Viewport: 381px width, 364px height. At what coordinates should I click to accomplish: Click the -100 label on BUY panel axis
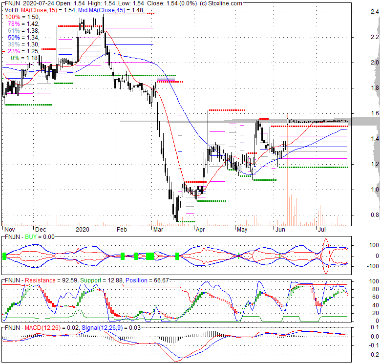point(374,266)
